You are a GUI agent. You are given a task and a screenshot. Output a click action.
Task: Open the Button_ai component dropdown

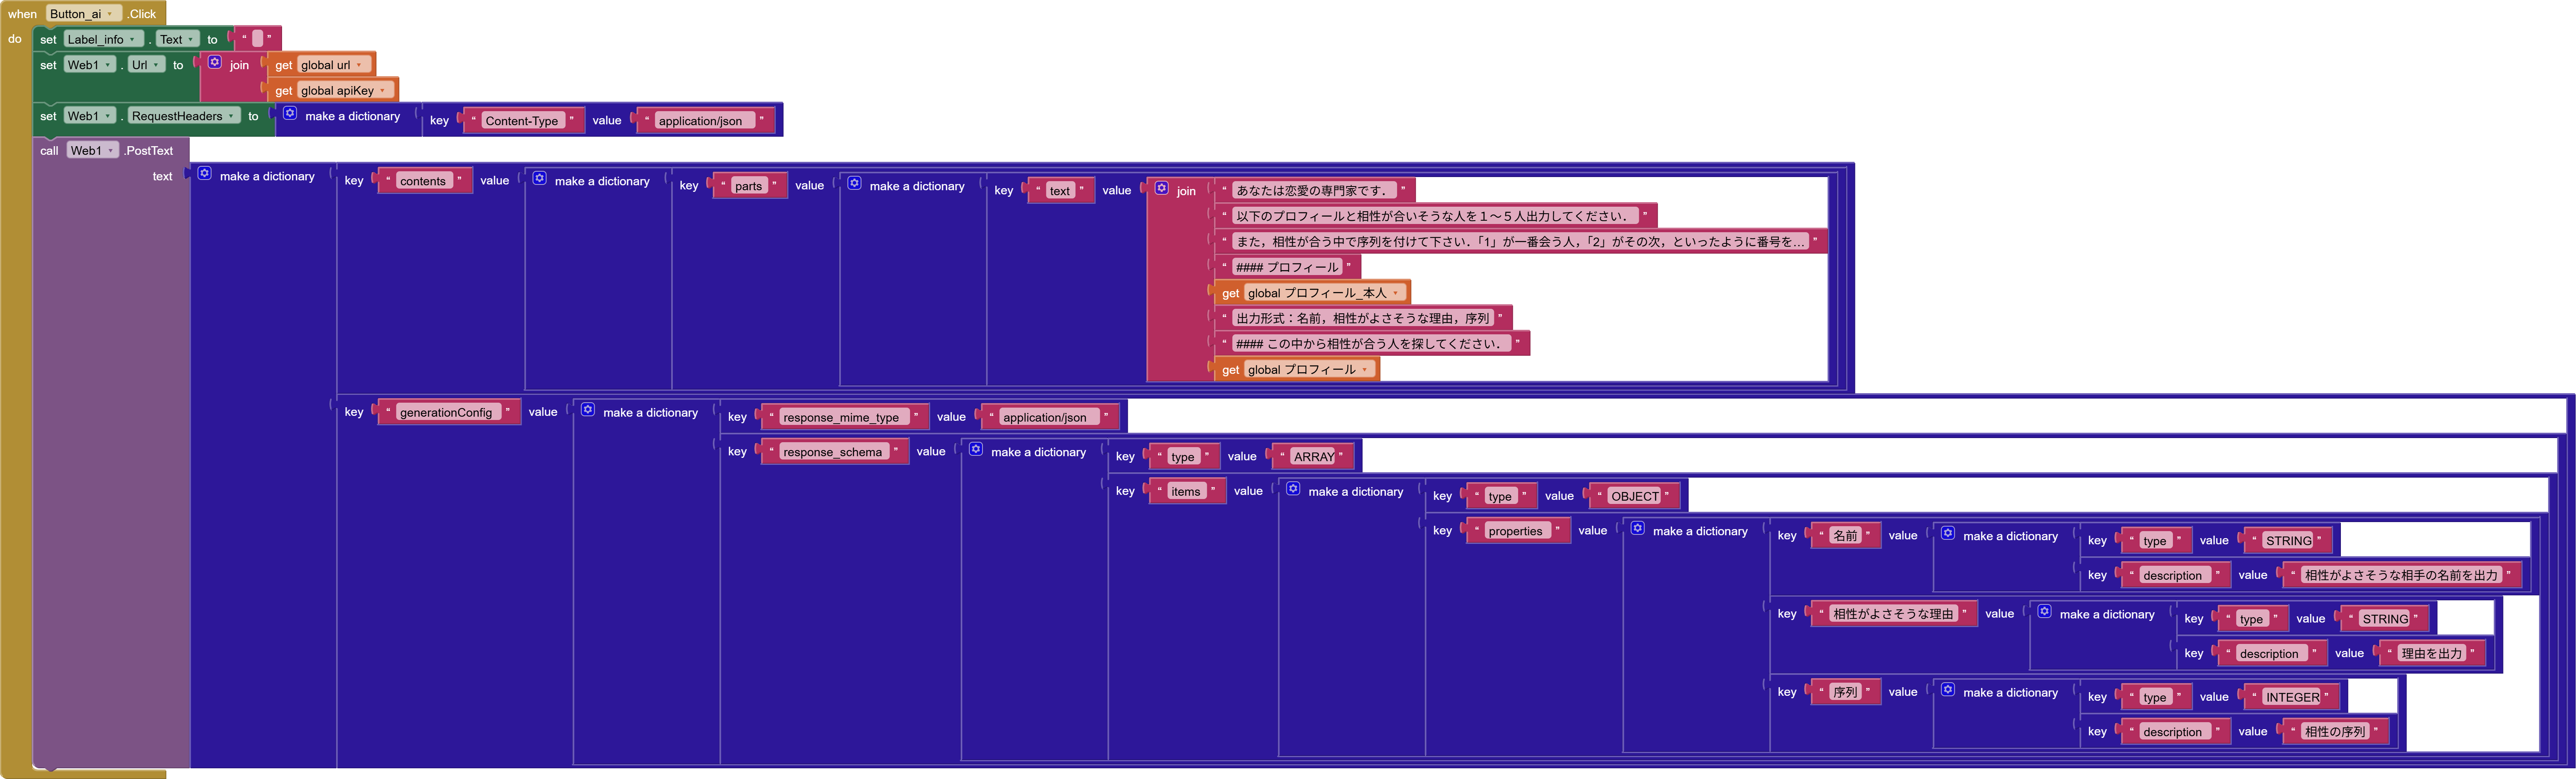[x=110, y=13]
